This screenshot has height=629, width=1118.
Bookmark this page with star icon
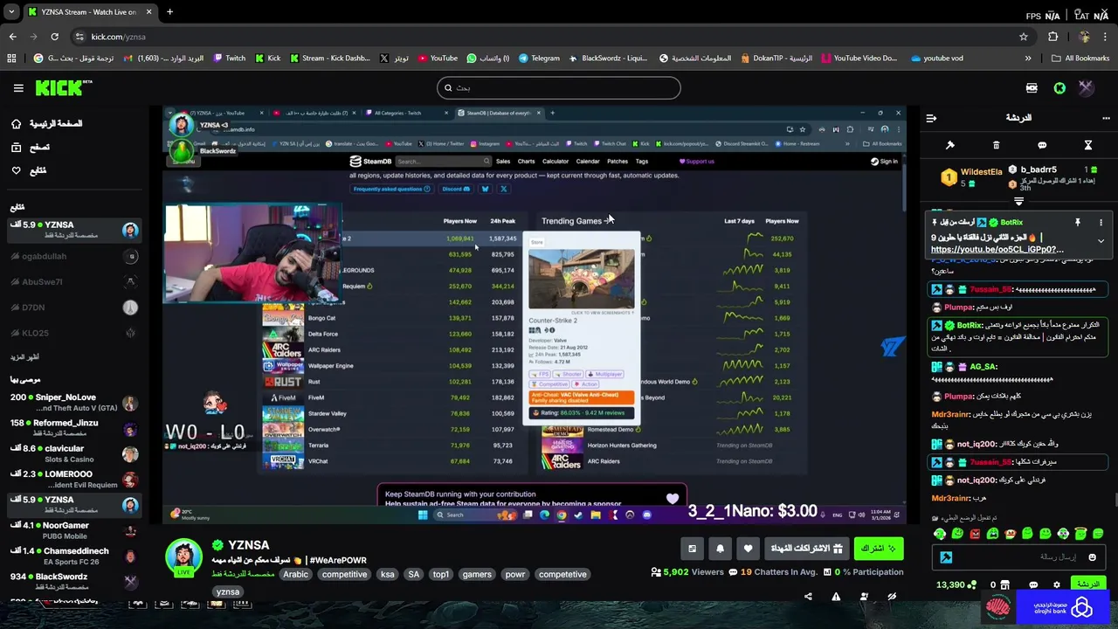coord(1024,37)
